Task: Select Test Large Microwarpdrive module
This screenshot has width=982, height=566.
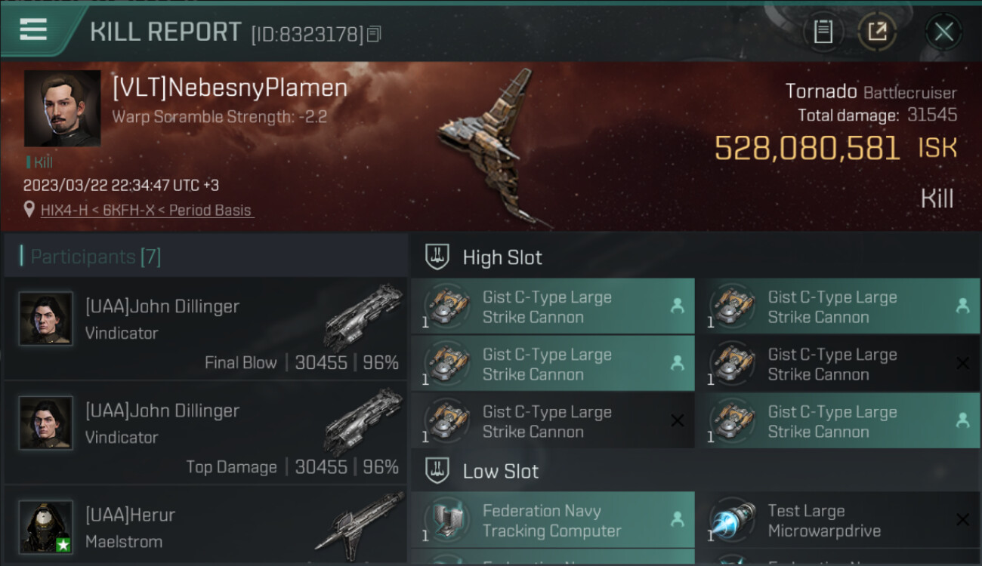Action: [x=838, y=520]
